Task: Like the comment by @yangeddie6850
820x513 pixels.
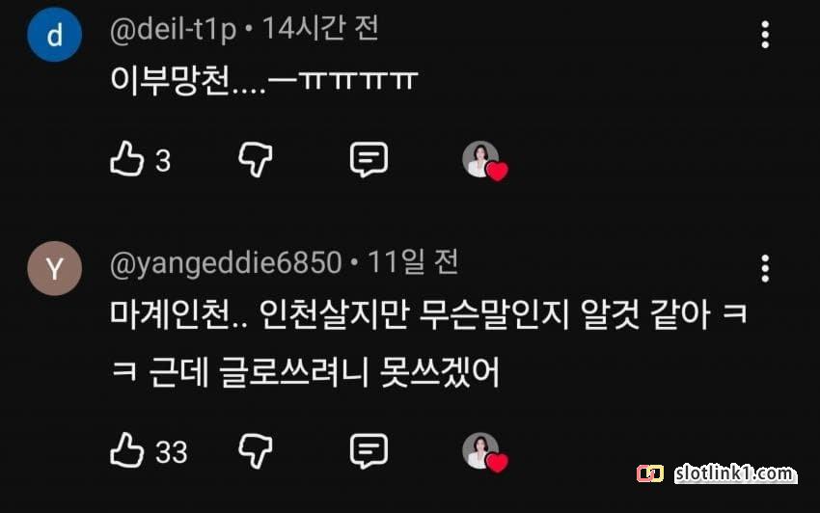Action: click(126, 449)
